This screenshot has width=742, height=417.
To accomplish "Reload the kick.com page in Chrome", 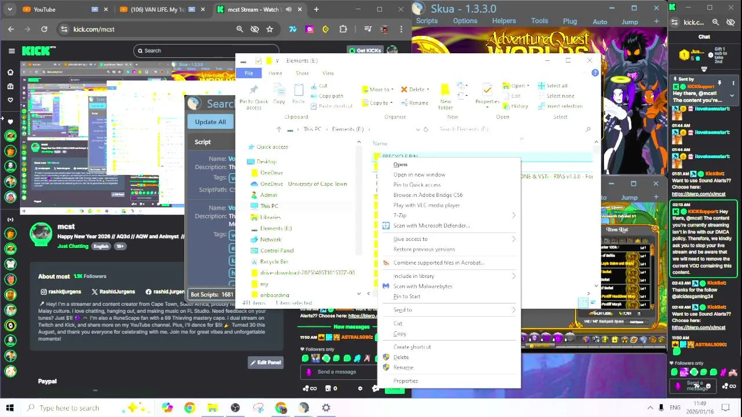I will point(44,29).
